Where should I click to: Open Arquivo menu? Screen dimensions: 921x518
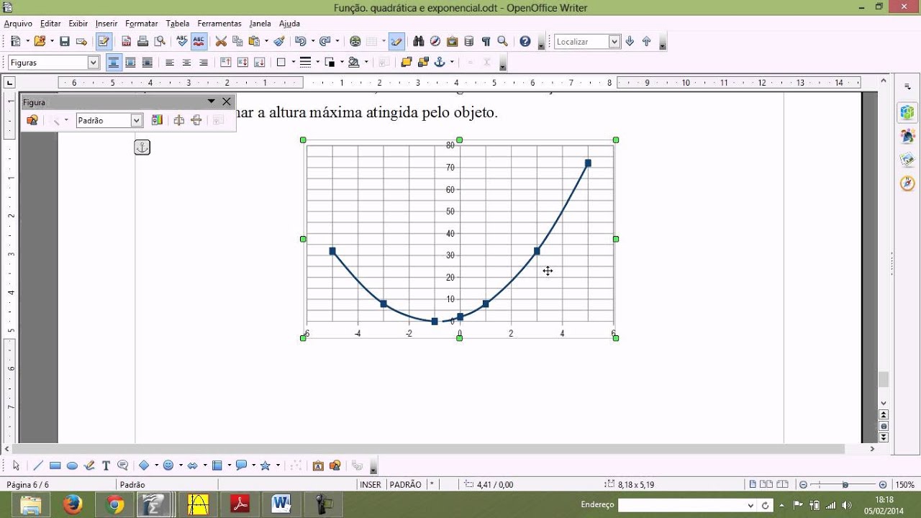[x=18, y=24]
